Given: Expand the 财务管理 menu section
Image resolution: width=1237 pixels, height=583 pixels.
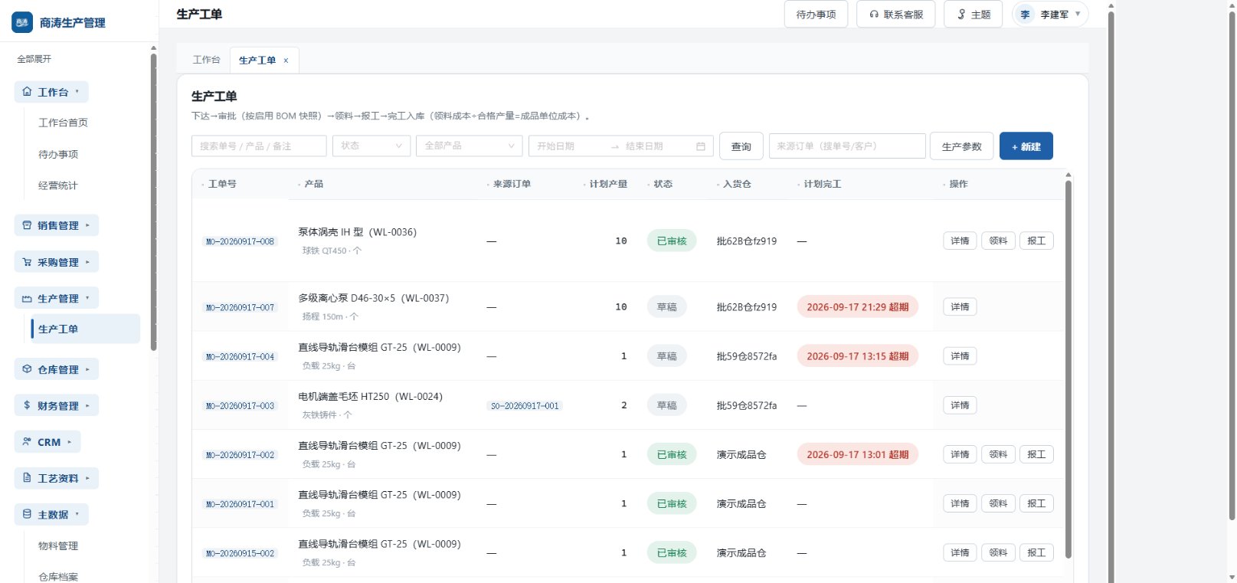Looking at the screenshot, I should pos(57,405).
